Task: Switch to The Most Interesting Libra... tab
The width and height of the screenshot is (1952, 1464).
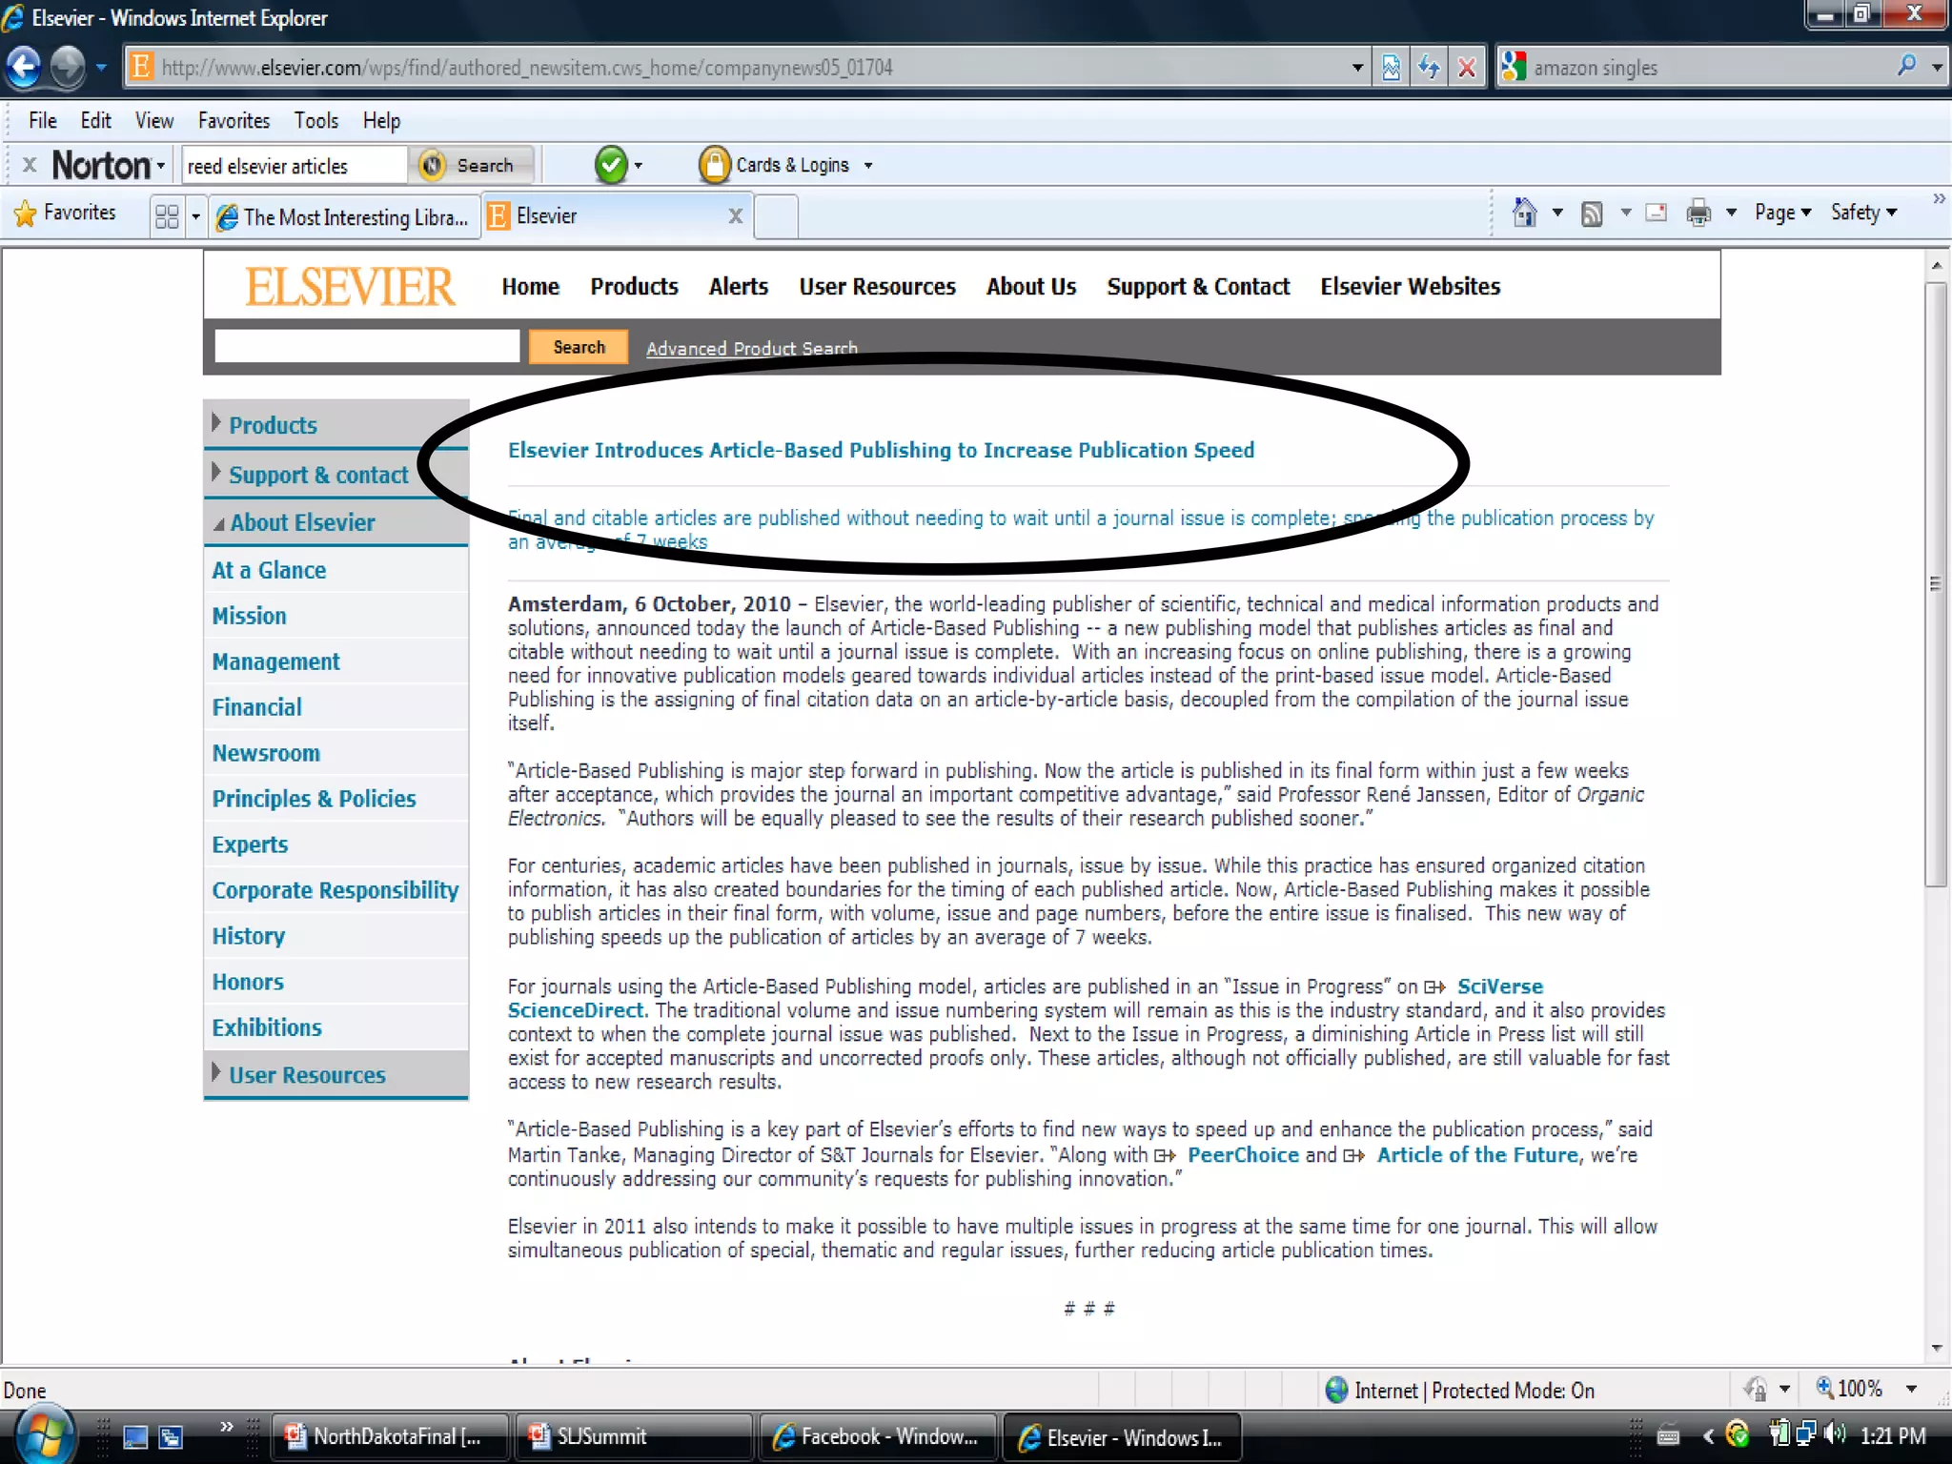Action: tap(343, 217)
